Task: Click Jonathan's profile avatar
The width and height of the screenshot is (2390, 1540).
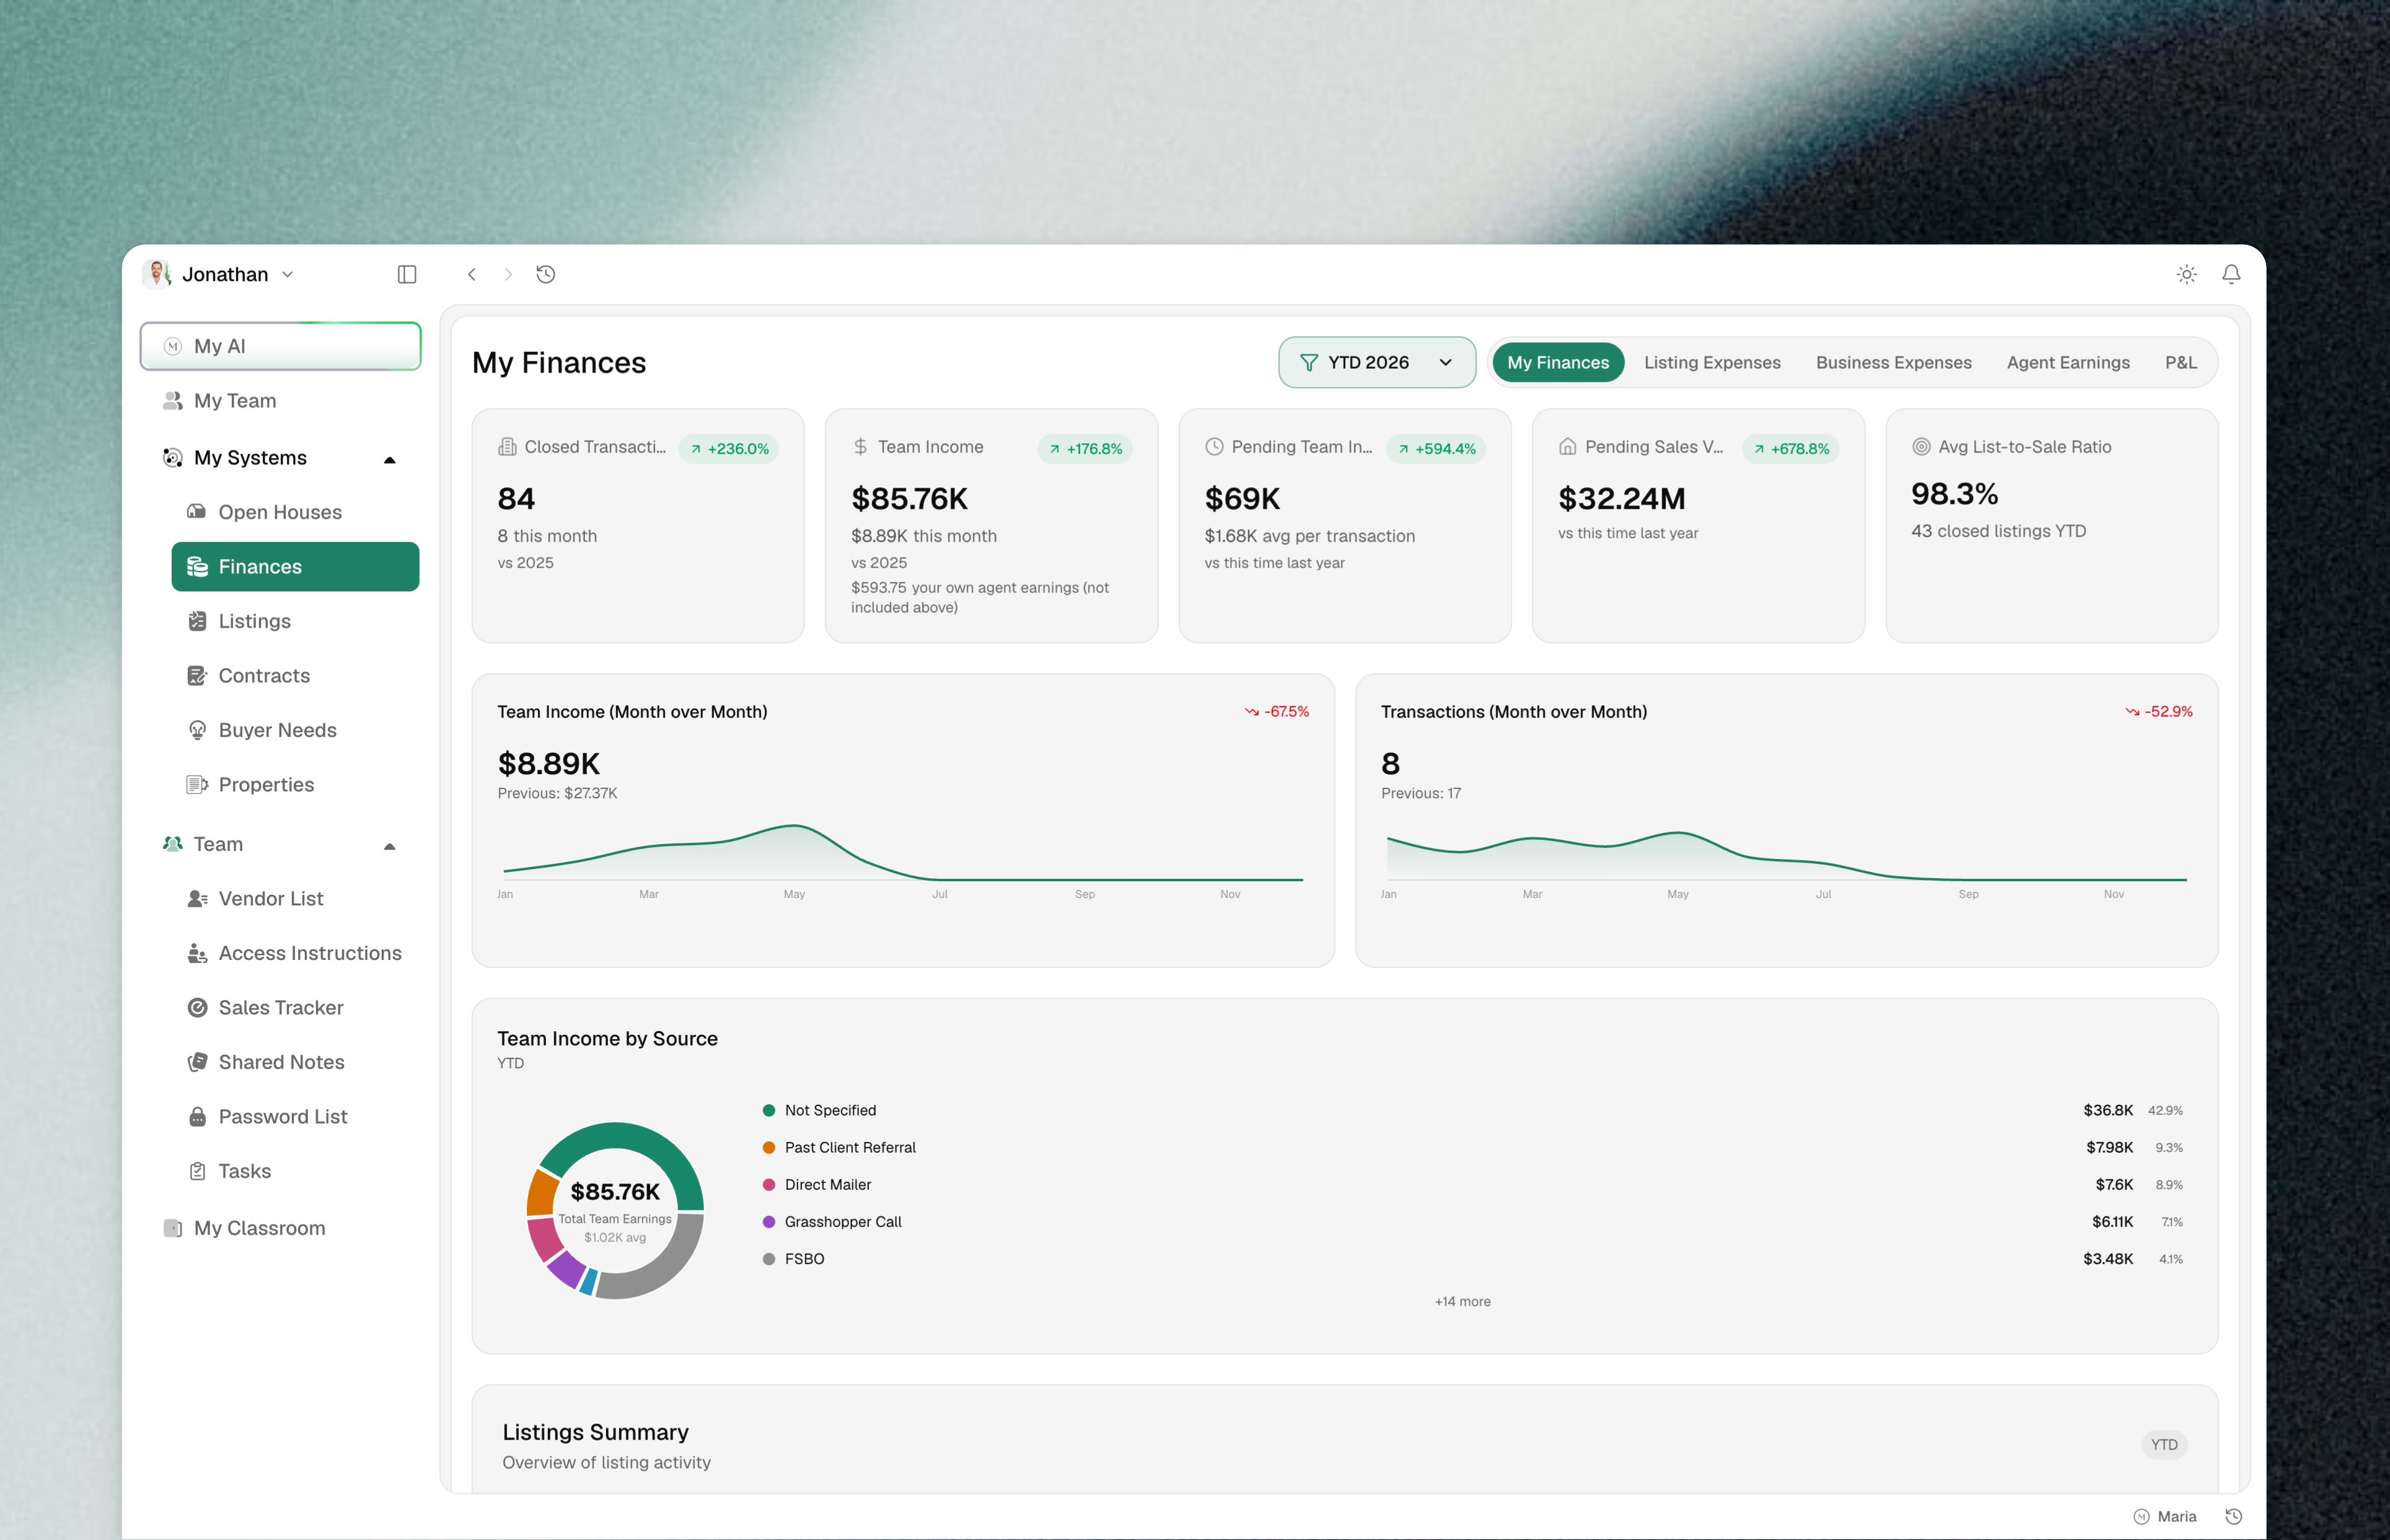Action: pos(157,274)
